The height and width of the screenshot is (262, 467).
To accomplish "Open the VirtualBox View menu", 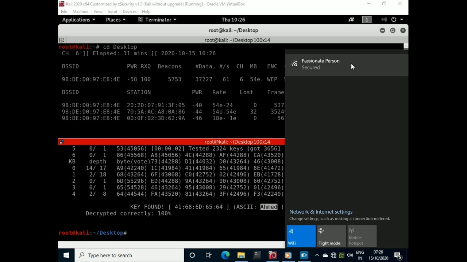I will (x=98, y=12).
